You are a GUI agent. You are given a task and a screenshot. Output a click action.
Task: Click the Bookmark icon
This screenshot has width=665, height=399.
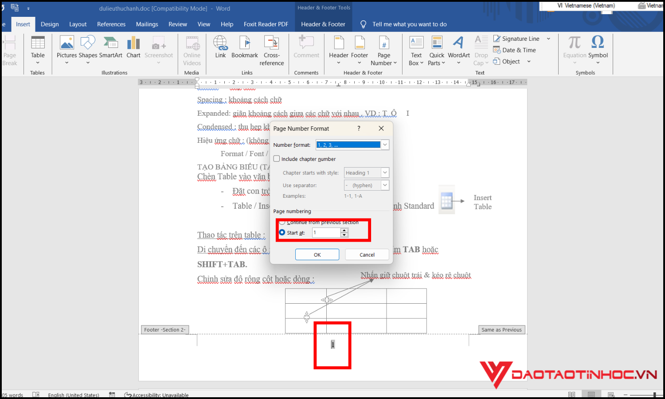[x=244, y=43]
